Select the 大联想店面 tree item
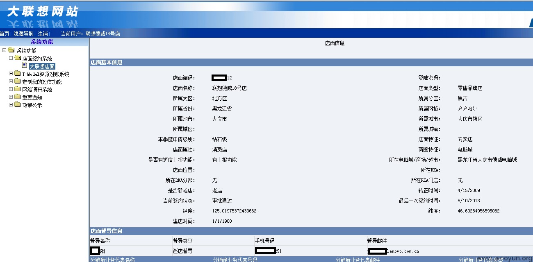 [42, 66]
